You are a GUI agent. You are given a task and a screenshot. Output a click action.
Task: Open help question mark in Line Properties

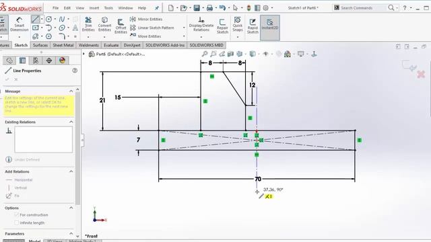[75, 71]
